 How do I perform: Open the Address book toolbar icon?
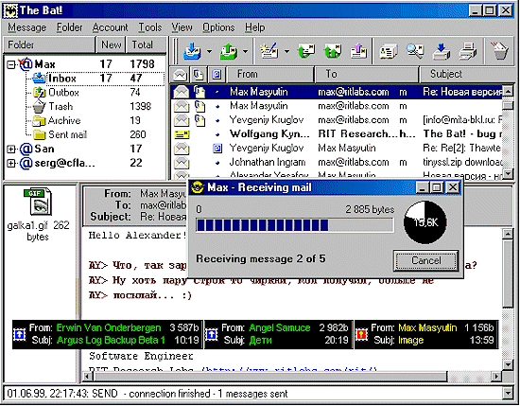click(x=389, y=51)
